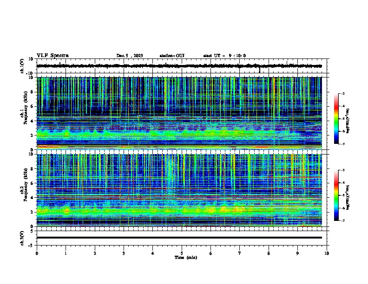Click the ch.2 spectrogram color scale bar

click(x=336, y=195)
